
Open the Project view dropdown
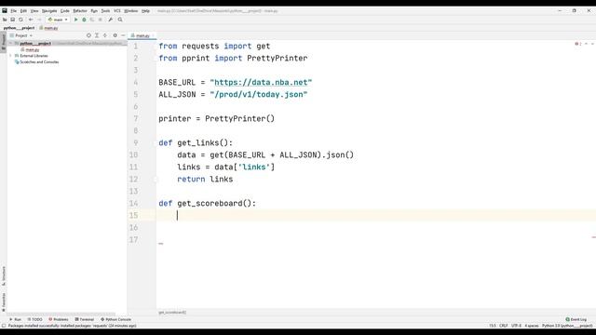pos(21,35)
